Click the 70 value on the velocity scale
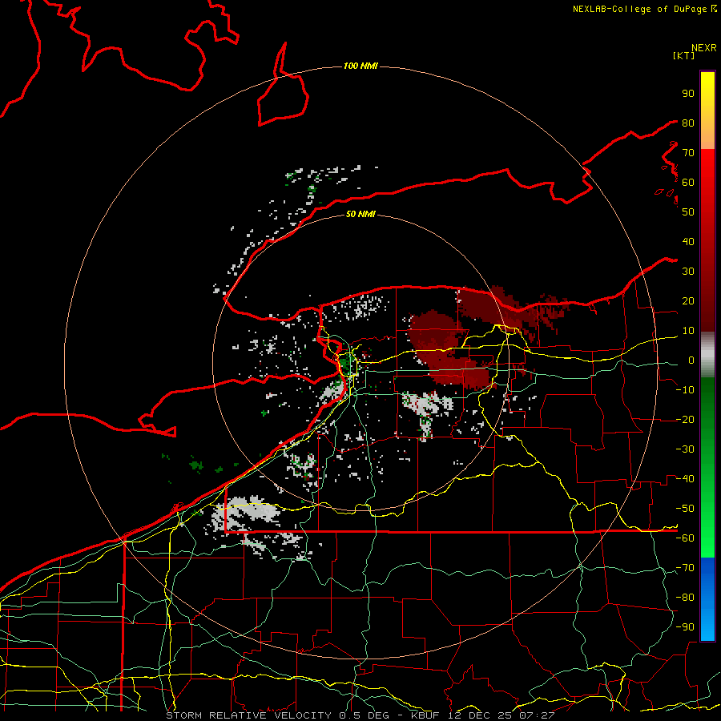The height and width of the screenshot is (721, 721). [x=688, y=153]
